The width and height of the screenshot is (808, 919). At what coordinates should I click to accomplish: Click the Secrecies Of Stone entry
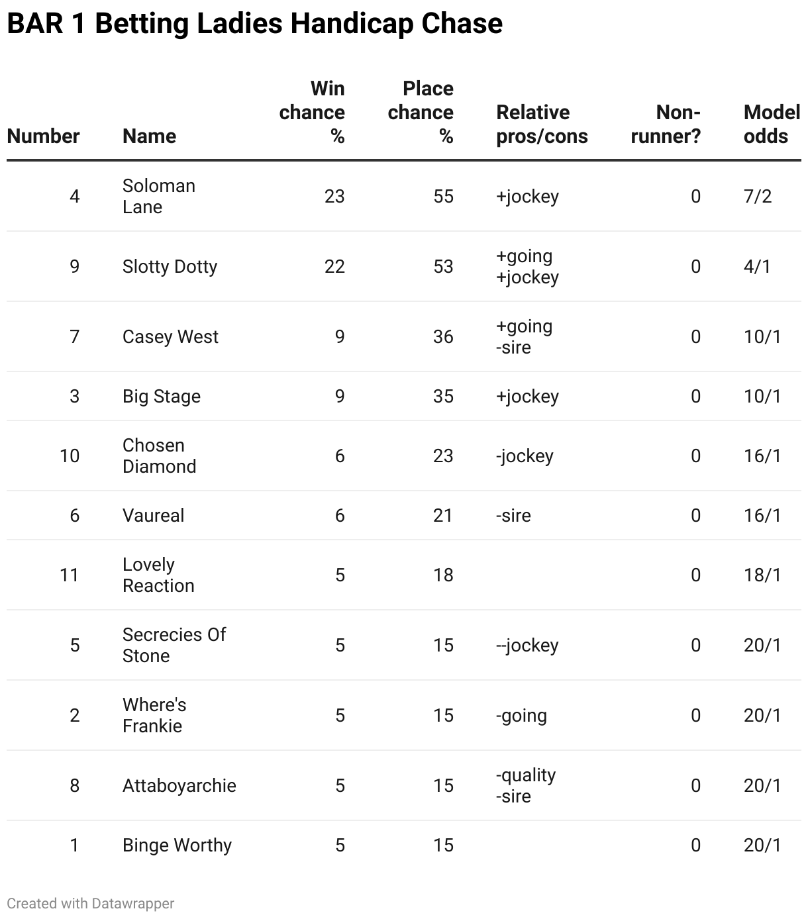174,645
